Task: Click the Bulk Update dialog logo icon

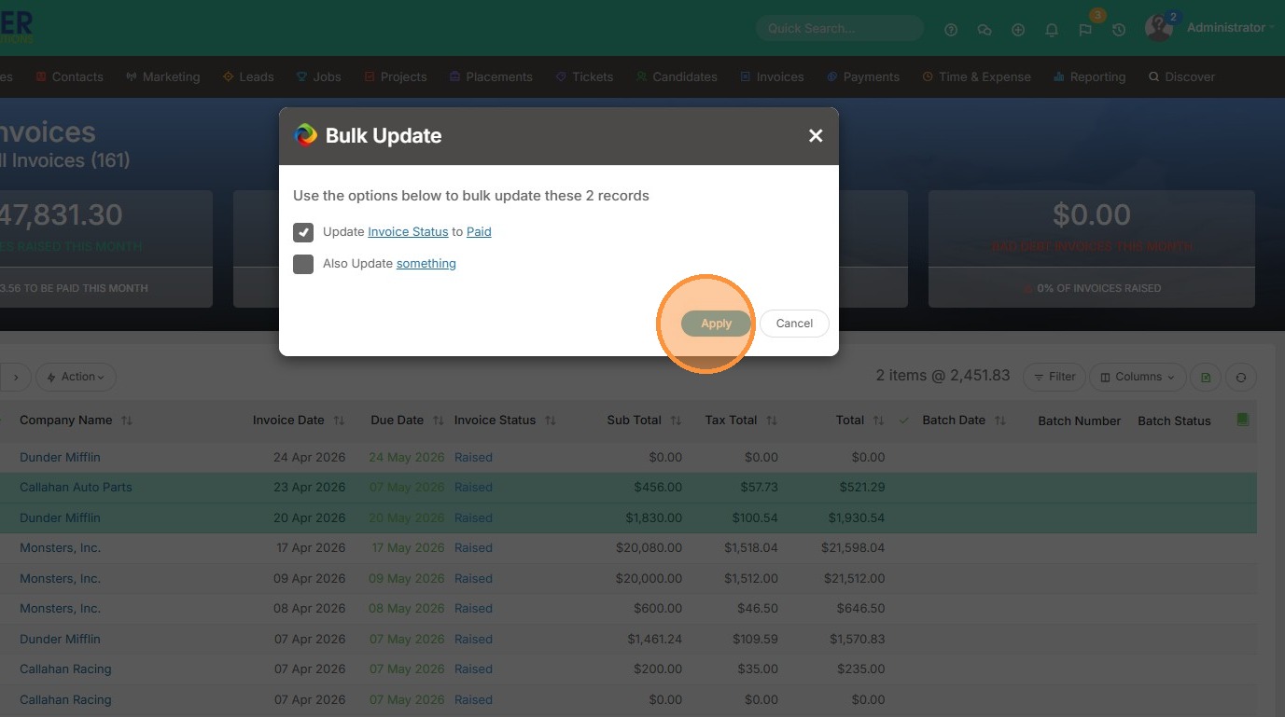Action: pyautogui.click(x=305, y=135)
